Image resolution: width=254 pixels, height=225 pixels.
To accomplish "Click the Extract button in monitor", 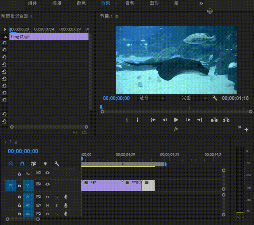I will click(226, 120).
